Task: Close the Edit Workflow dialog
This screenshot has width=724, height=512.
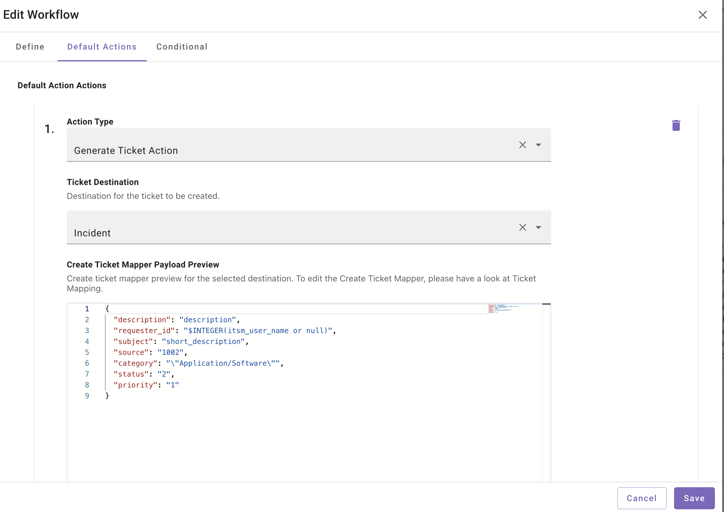Action: click(x=702, y=15)
